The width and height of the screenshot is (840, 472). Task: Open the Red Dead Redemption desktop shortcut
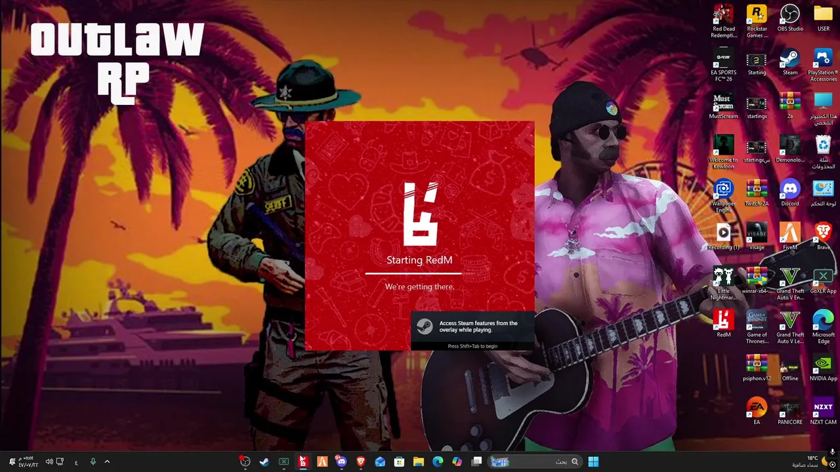coord(724,21)
